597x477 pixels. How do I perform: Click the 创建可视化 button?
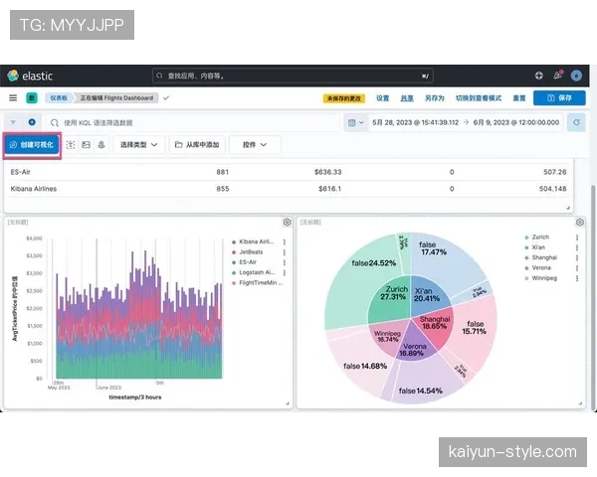33,145
